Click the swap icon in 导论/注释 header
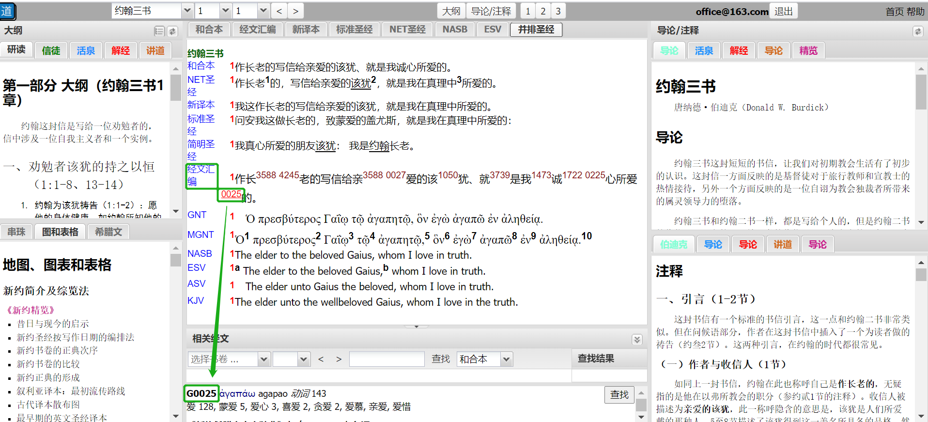This screenshot has width=928, height=422. click(917, 31)
